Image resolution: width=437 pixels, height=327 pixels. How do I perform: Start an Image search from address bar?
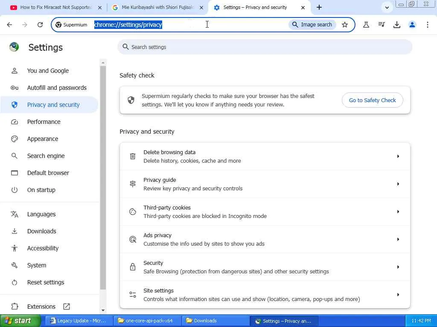click(312, 25)
